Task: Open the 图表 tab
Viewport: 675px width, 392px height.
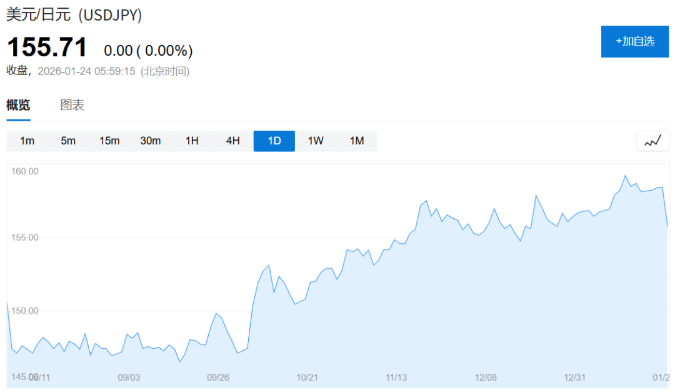Action: [72, 106]
